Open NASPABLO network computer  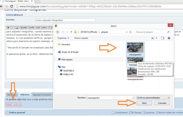(x=68, y=71)
